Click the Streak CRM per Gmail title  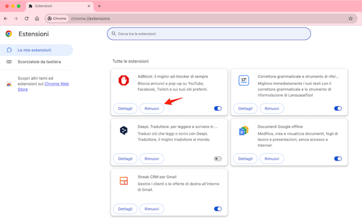pos(157,177)
